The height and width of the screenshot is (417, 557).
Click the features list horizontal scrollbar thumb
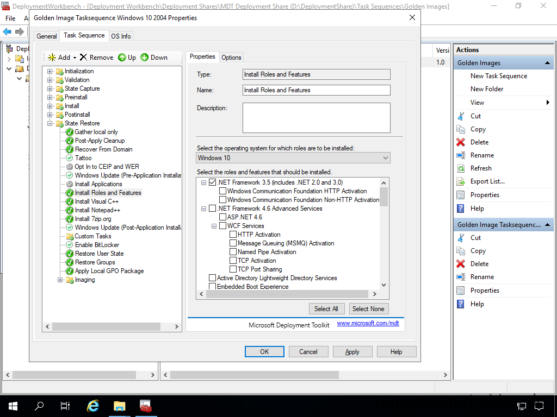(287, 294)
